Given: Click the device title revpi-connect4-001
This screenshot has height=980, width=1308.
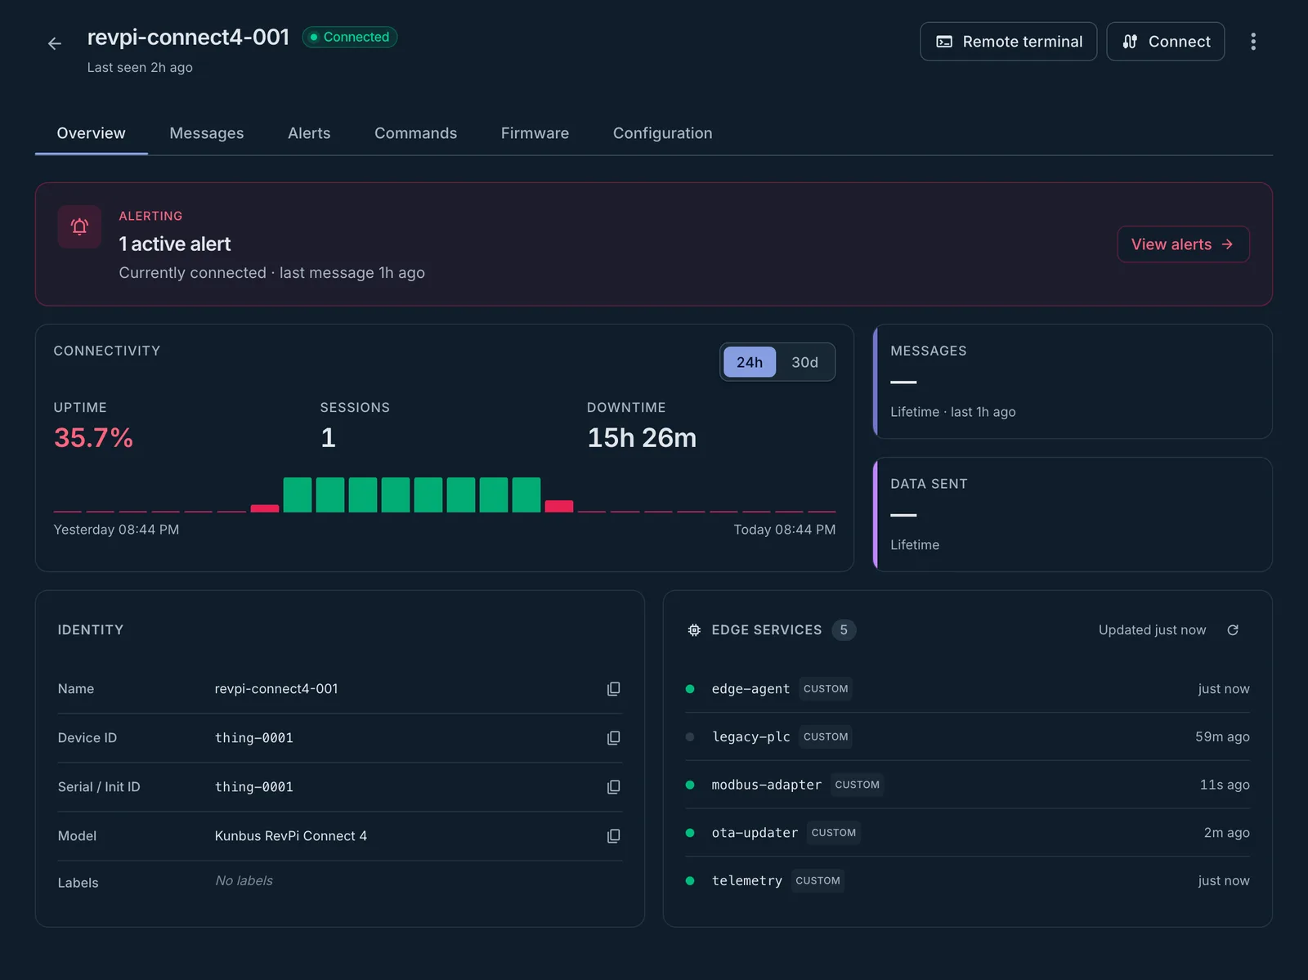Looking at the screenshot, I should (188, 37).
